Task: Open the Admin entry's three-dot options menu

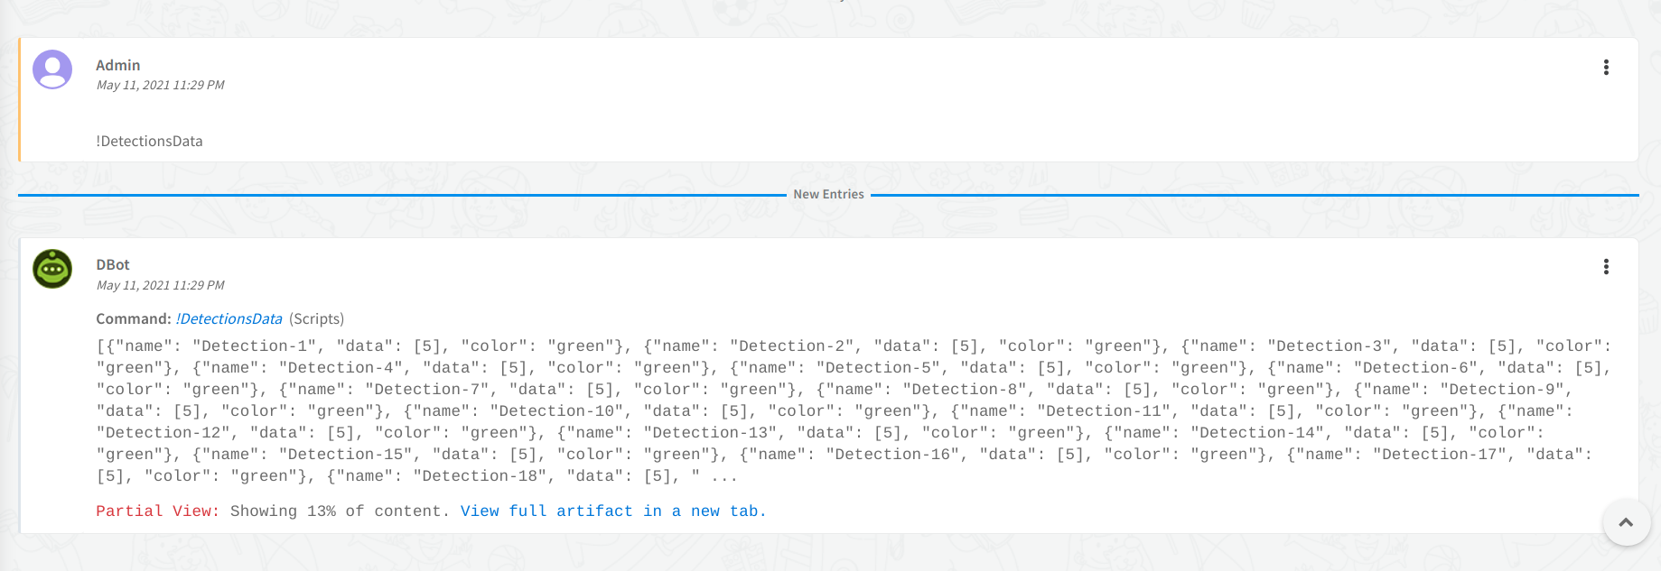Action: point(1606,68)
